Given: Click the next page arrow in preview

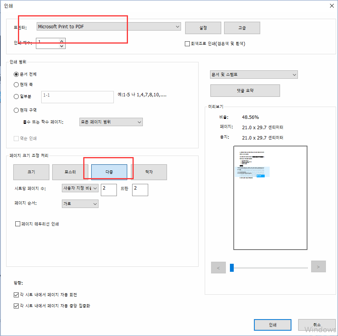Looking at the screenshot, I should (x=318, y=267).
